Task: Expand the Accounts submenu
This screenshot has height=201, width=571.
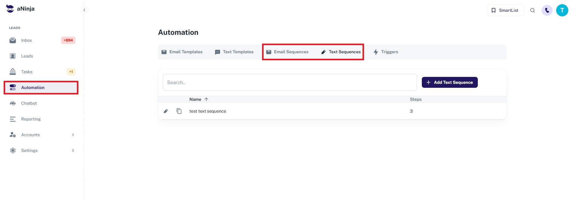Action: 73,135
